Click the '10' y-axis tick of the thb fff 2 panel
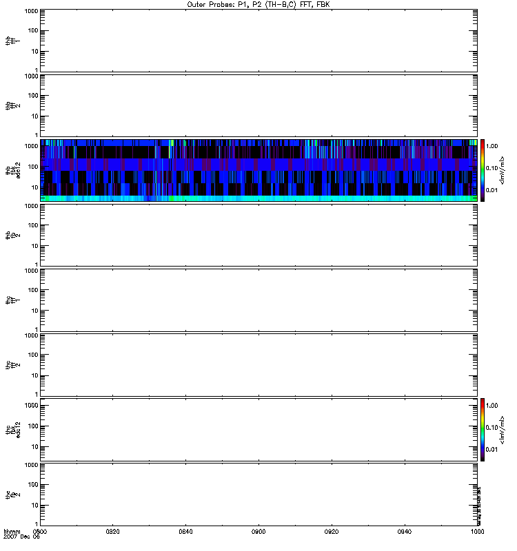The height and width of the screenshot is (551, 517). point(35,116)
